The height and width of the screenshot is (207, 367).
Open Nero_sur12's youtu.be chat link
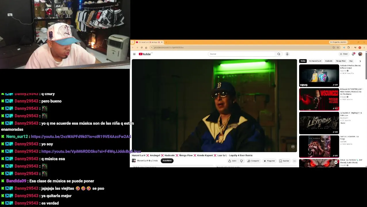point(81,137)
